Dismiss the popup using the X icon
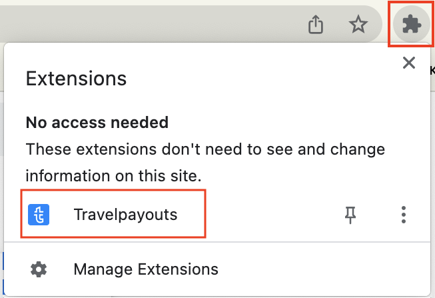This screenshot has height=298, width=435. (x=409, y=63)
